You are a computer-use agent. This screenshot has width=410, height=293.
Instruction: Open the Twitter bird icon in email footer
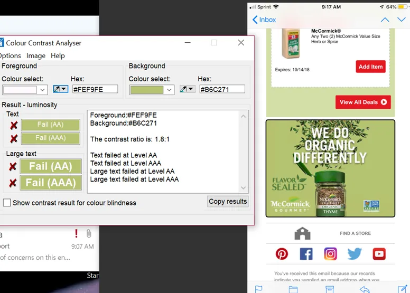355,254
